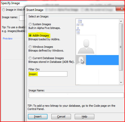This screenshot has height=122, width=125.
Task: Click the Image Name text field
Action: (x=76, y=95)
